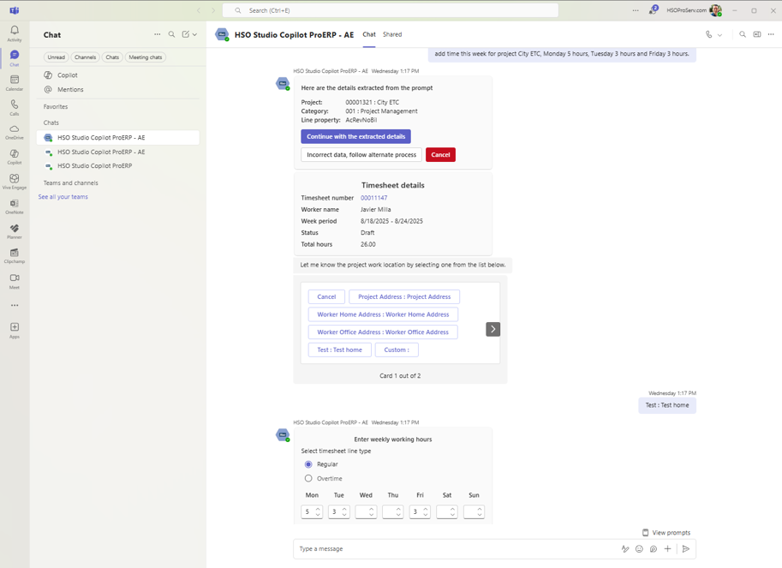Send the message with the arrow icon

pos(685,549)
